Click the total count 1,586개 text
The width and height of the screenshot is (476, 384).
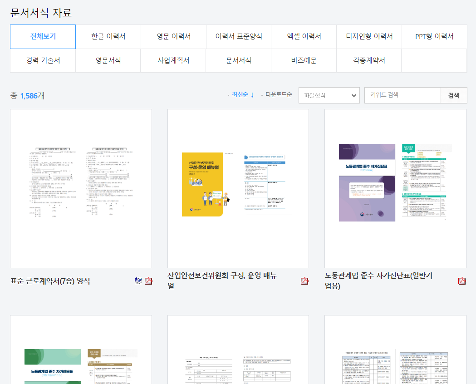27,96
